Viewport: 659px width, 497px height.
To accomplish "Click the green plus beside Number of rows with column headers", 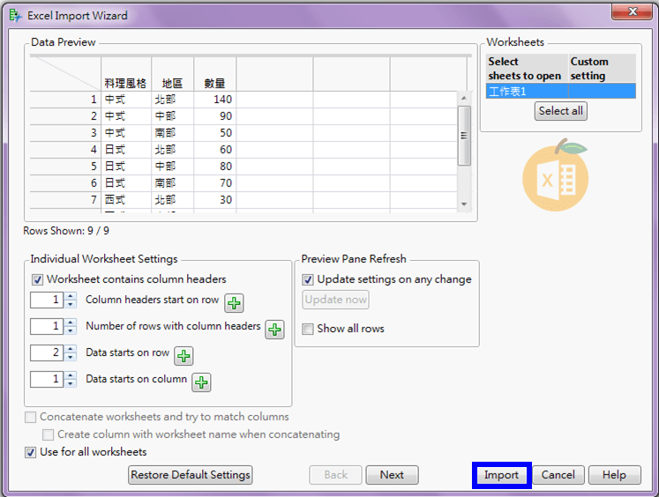I will tap(274, 330).
